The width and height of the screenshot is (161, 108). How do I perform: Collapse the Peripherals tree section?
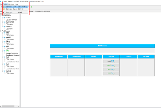click(x=1, y=31)
